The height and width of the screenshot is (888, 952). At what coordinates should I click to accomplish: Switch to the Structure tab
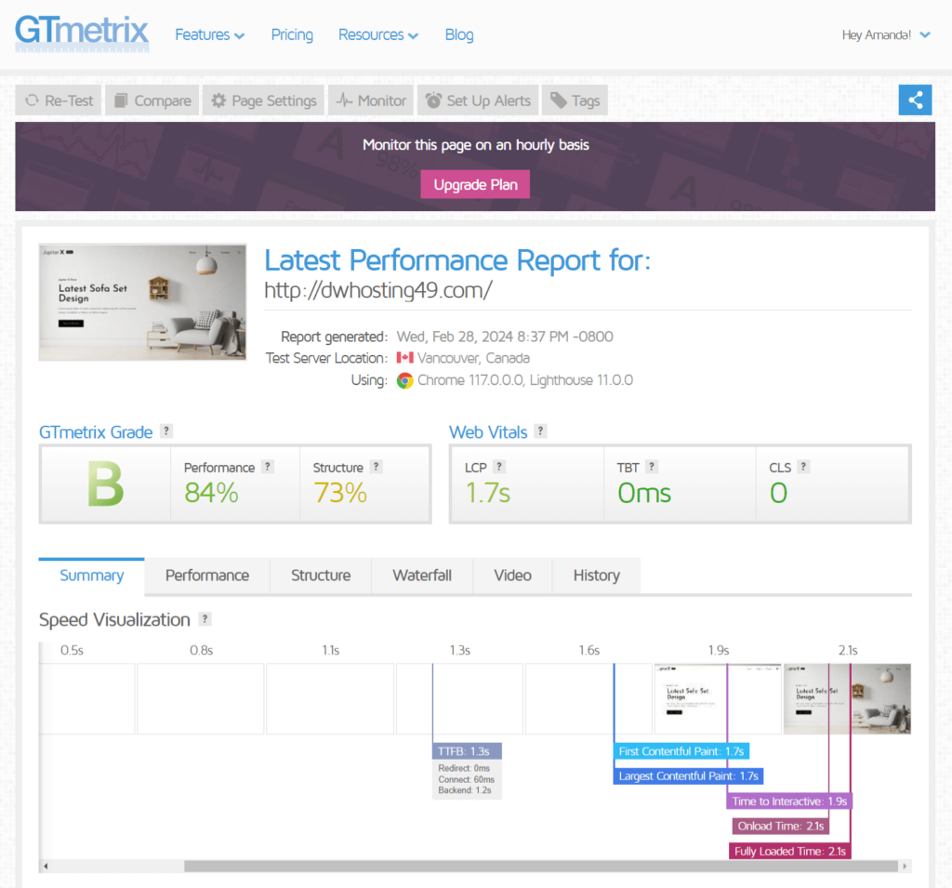321,576
